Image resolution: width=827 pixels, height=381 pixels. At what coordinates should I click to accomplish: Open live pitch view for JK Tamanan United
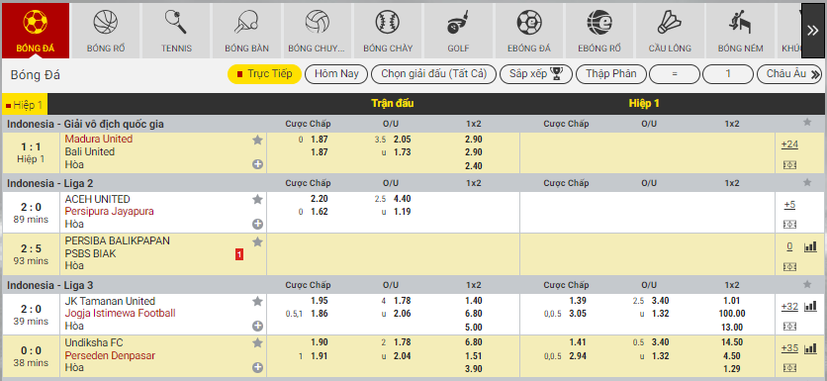pyautogui.click(x=789, y=327)
